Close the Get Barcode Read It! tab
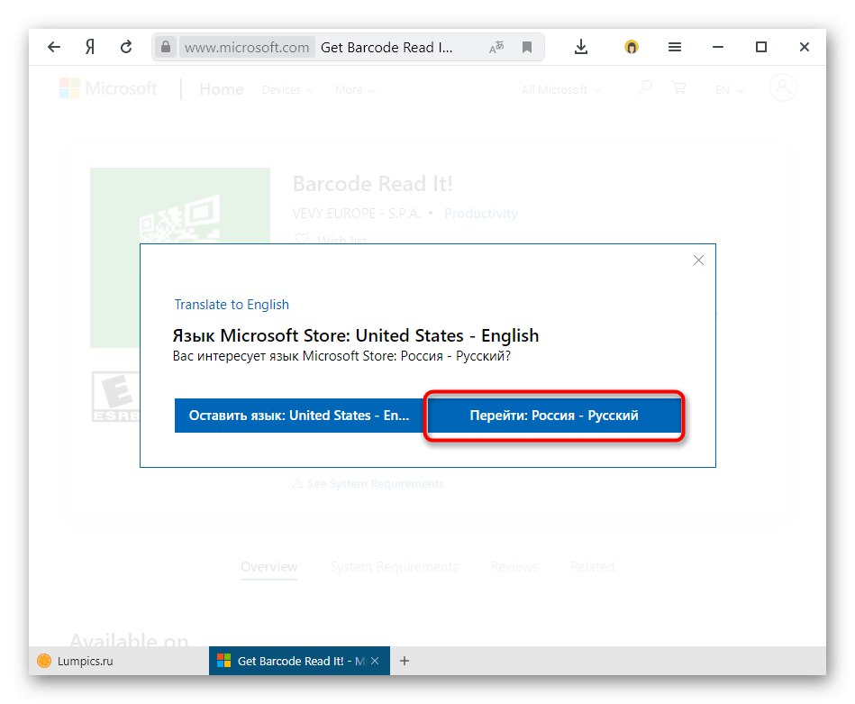Image resolution: width=855 pixels, height=704 pixels. click(375, 661)
